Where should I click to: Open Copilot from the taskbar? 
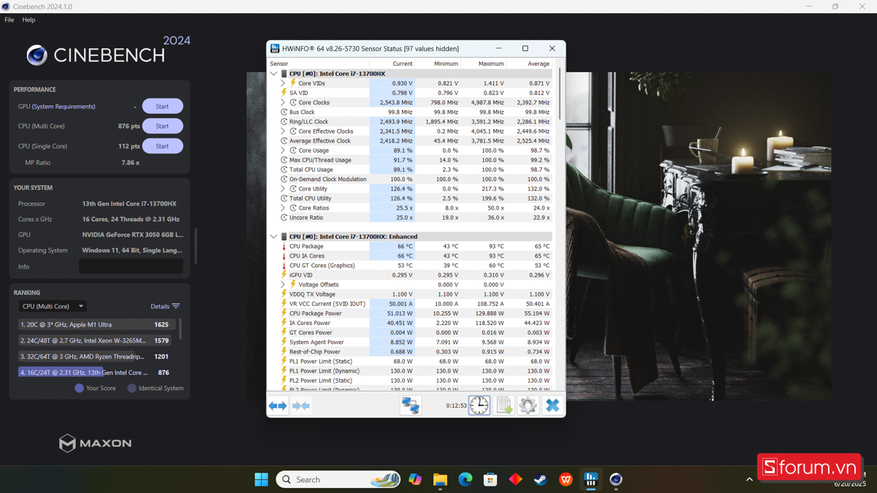point(415,479)
